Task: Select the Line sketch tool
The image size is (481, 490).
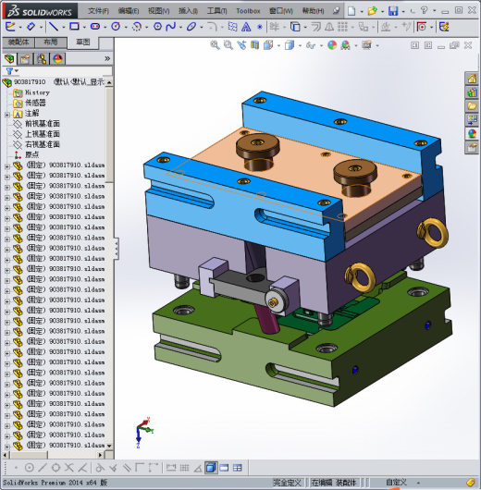Action: point(54,27)
